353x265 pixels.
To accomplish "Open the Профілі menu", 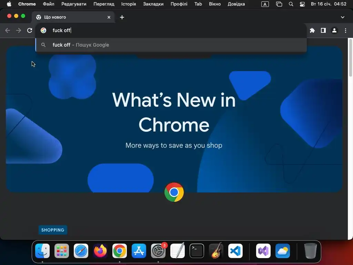I will [179, 4].
